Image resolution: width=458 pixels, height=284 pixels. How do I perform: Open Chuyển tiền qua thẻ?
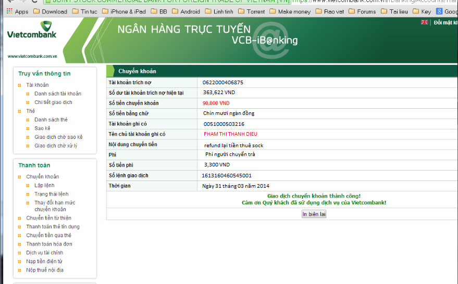coord(49,235)
